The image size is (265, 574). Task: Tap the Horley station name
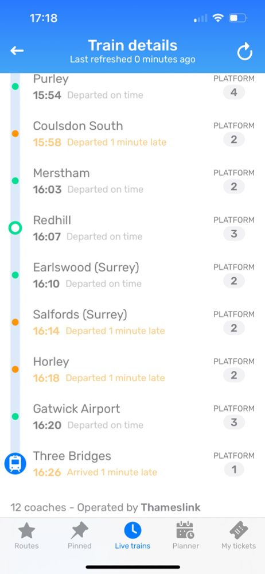click(51, 362)
